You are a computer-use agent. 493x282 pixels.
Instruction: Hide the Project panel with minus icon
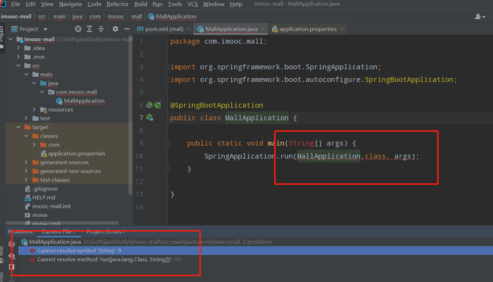point(126,29)
